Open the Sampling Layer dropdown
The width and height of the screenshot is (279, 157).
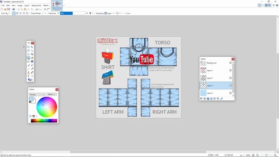coord(109,13)
